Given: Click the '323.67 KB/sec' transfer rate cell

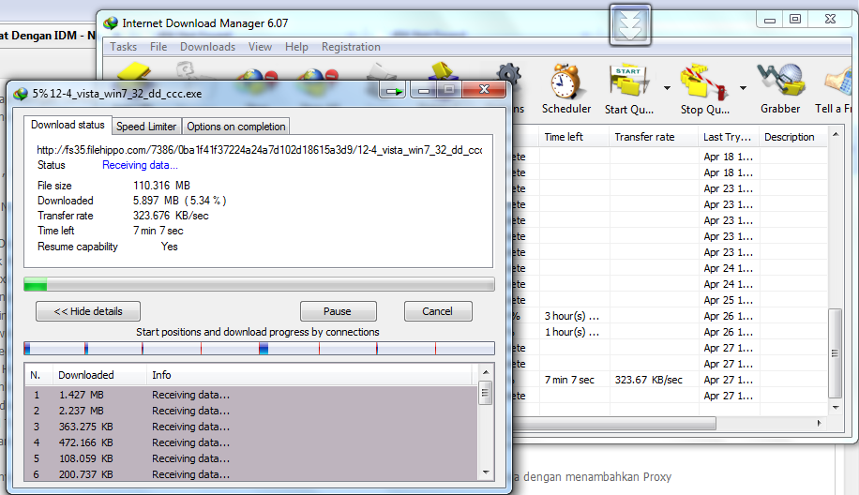Looking at the screenshot, I should 649,380.
